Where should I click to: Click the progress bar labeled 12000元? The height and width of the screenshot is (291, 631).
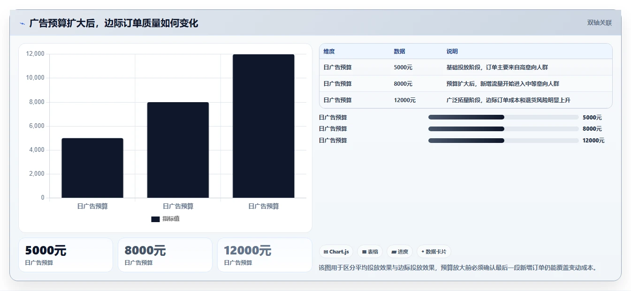point(503,141)
